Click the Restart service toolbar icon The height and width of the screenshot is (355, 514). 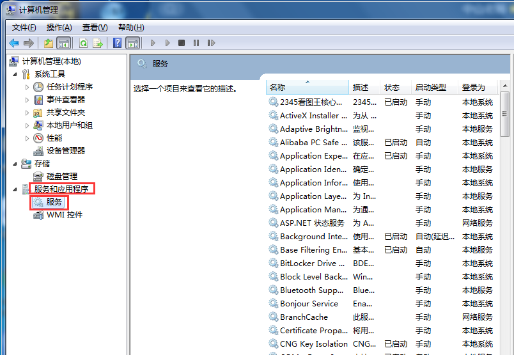(x=211, y=43)
